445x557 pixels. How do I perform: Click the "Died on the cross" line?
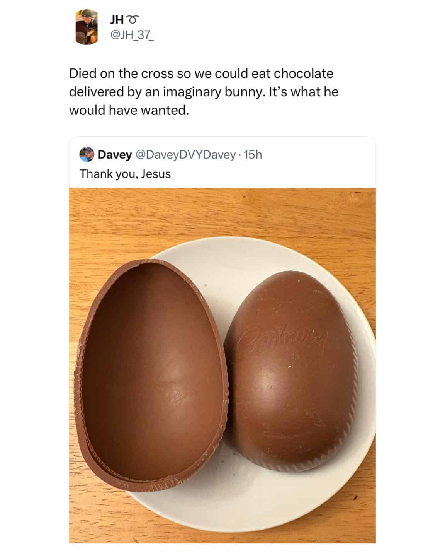point(201,73)
